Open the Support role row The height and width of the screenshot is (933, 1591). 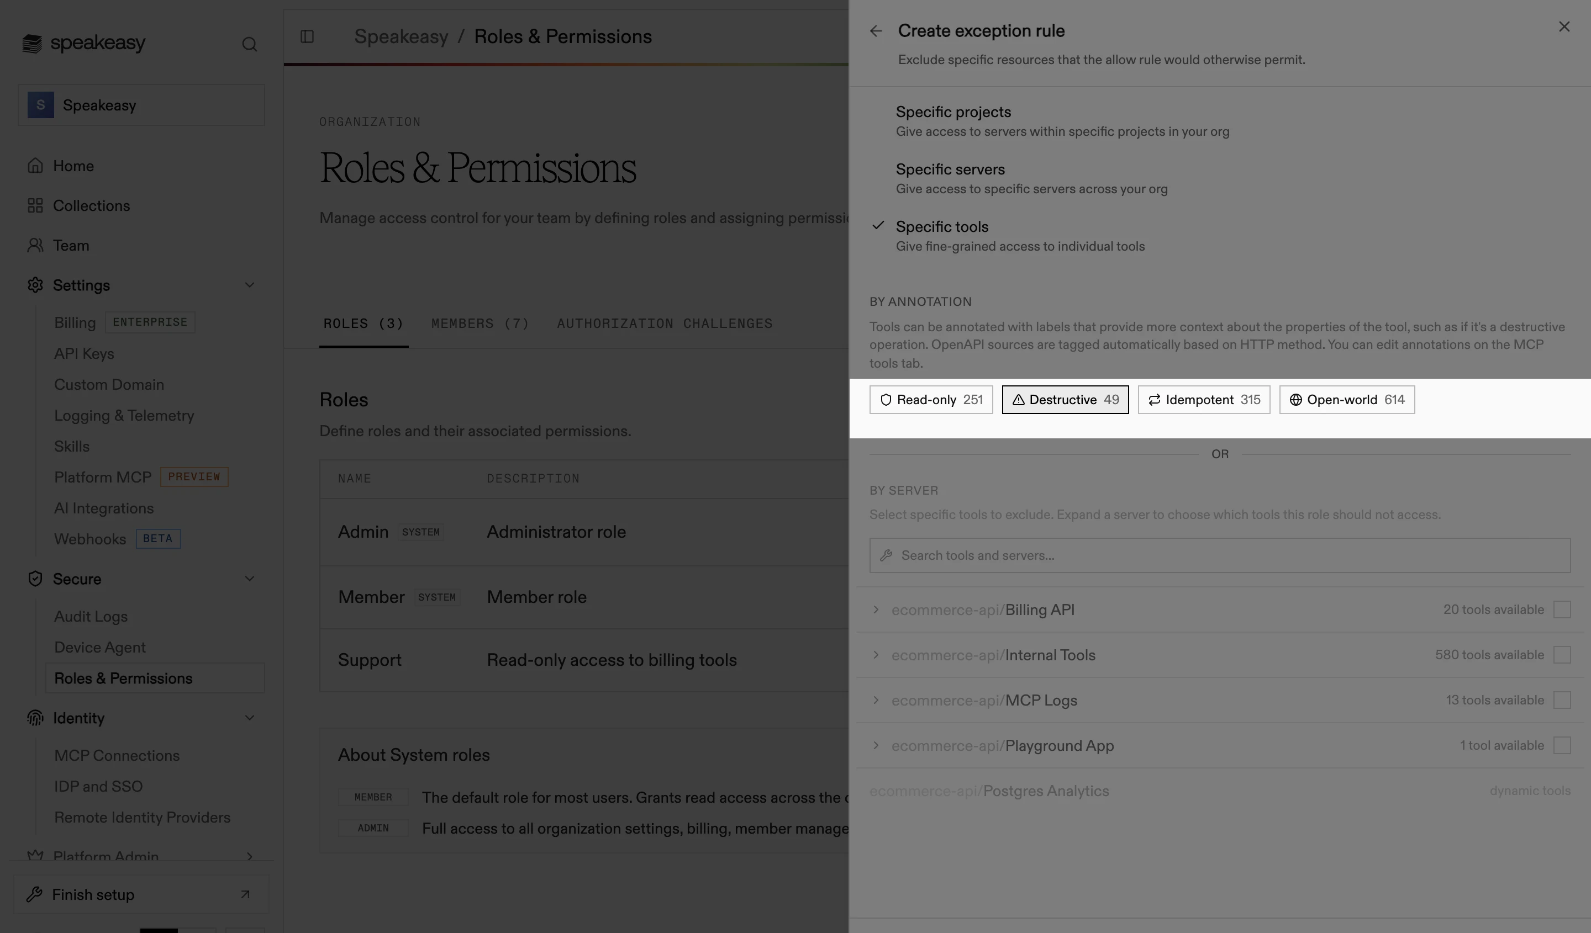click(584, 660)
